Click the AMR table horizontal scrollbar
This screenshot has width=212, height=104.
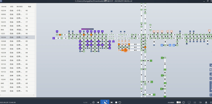tap(17, 95)
